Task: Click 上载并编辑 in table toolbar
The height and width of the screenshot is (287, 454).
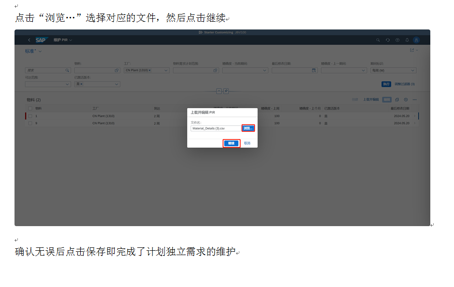Action: pos(371,100)
